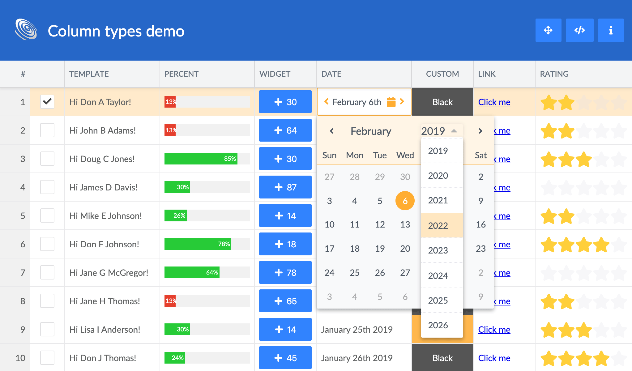Viewport: 632px width, 371px height.
Task: Open the embed code icon in the header
Action: 579,30
